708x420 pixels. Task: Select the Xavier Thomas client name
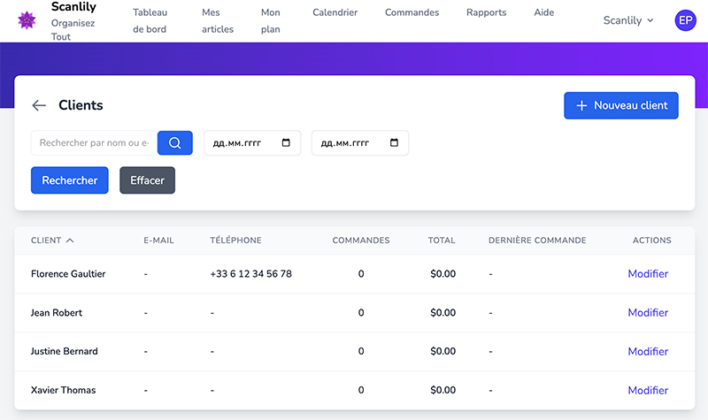tap(63, 390)
